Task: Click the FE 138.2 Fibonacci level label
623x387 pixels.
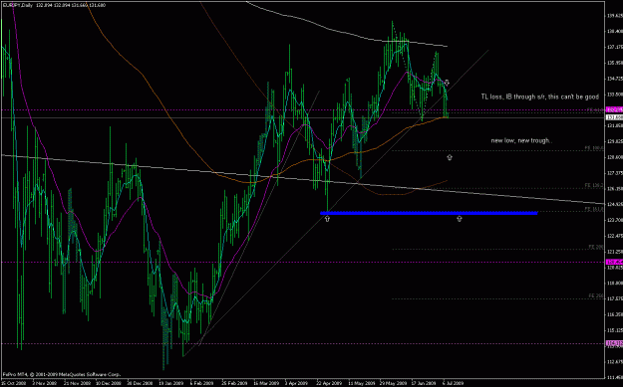Action: tap(594, 186)
